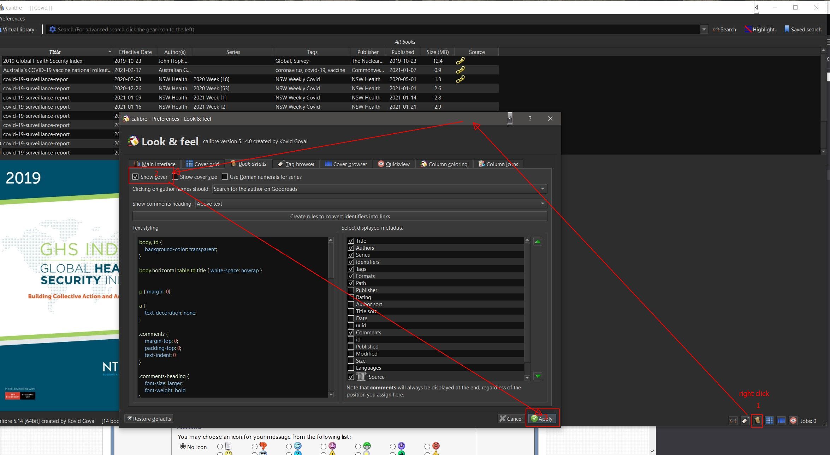Toggle the Cover grid status bar icon
830x455 pixels.
[x=769, y=420]
